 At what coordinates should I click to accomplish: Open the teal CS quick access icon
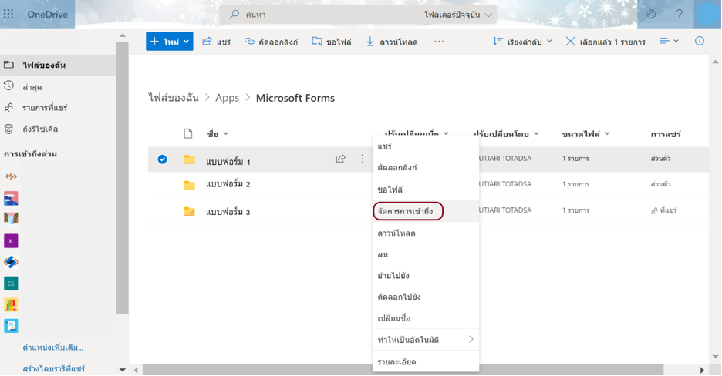click(11, 284)
